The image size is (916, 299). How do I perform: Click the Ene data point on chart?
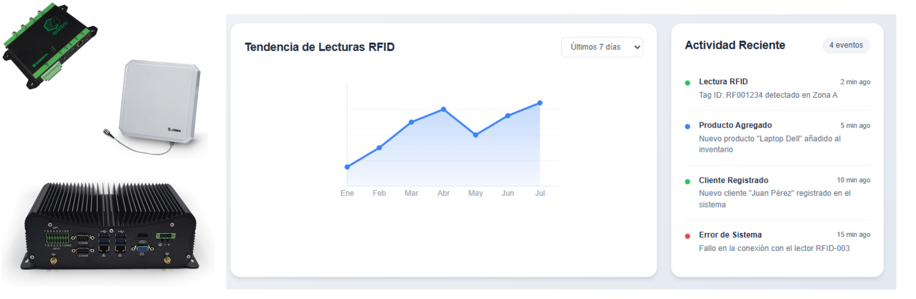click(347, 167)
